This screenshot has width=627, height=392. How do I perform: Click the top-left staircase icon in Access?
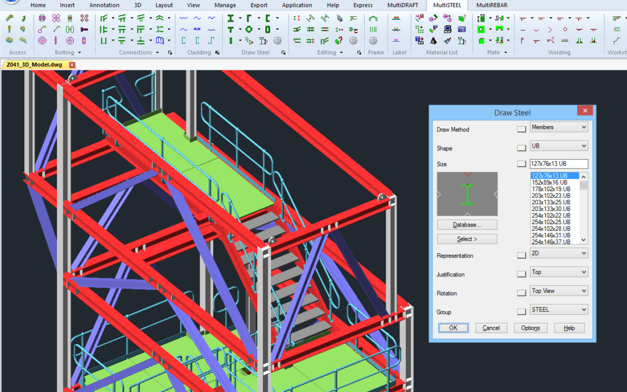[10, 19]
